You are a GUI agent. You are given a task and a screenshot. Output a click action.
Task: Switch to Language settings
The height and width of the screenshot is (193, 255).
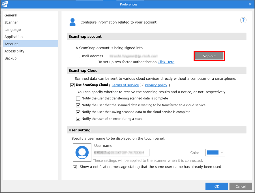tap(31, 29)
